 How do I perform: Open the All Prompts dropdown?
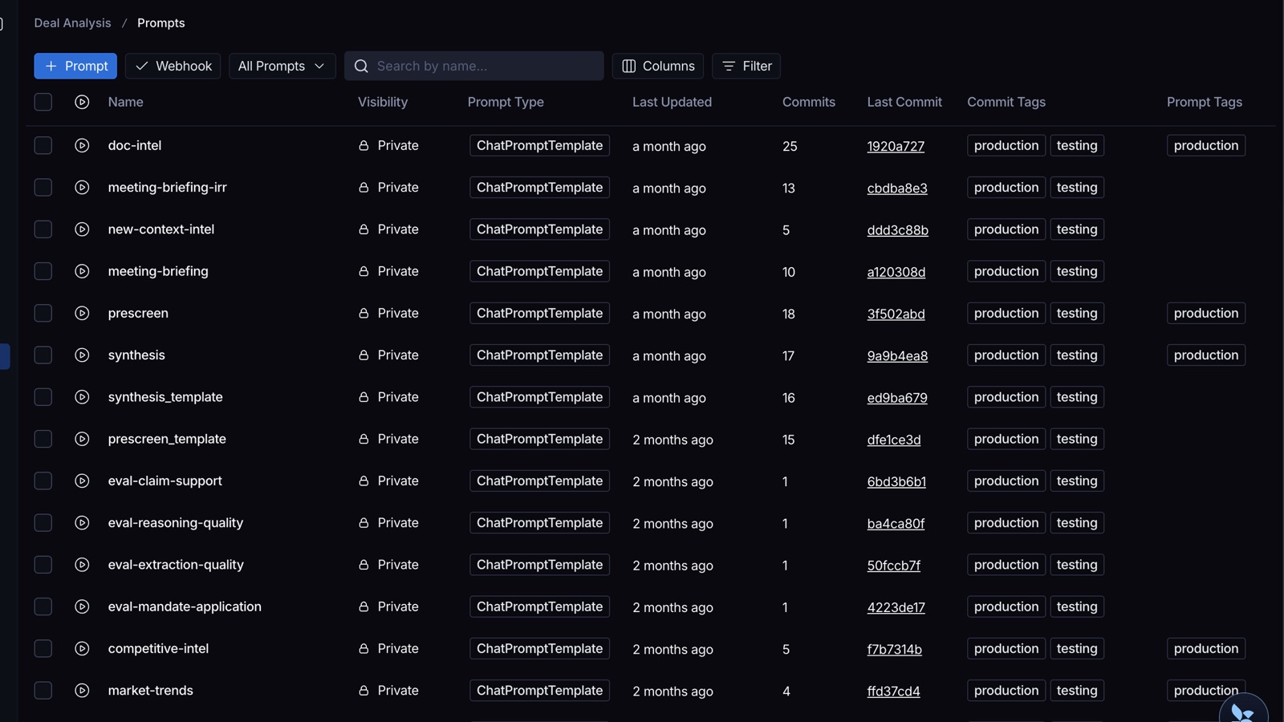click(x=282, y=66)
